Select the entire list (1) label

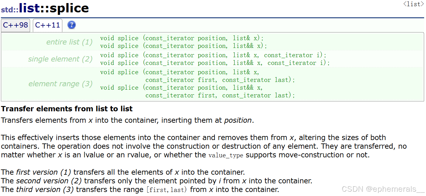click(69, 42)
